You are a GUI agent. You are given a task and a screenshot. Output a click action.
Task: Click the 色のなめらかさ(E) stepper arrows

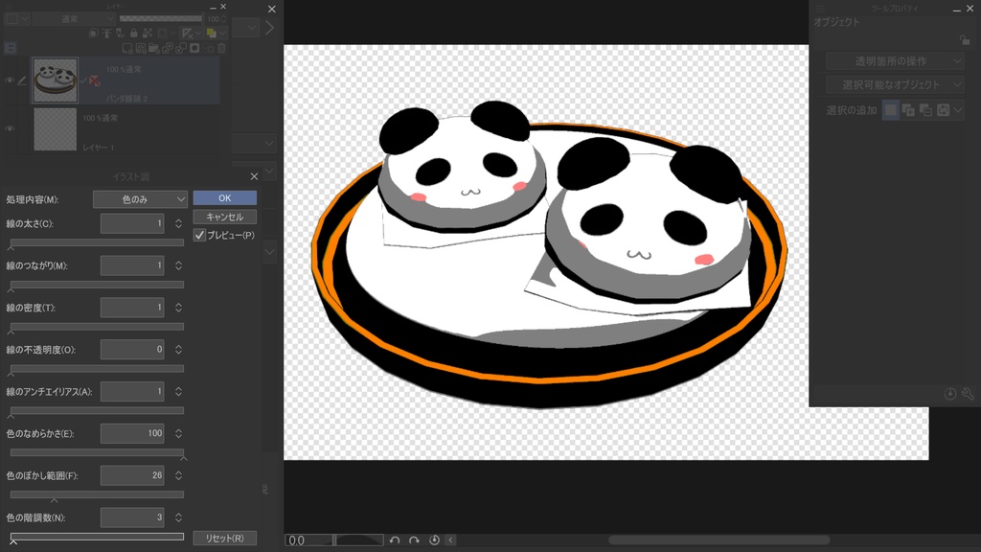pos(178,433)
